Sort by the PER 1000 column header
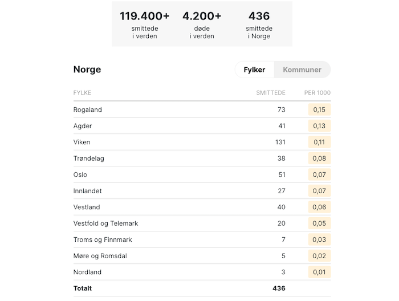 point(317,92)
